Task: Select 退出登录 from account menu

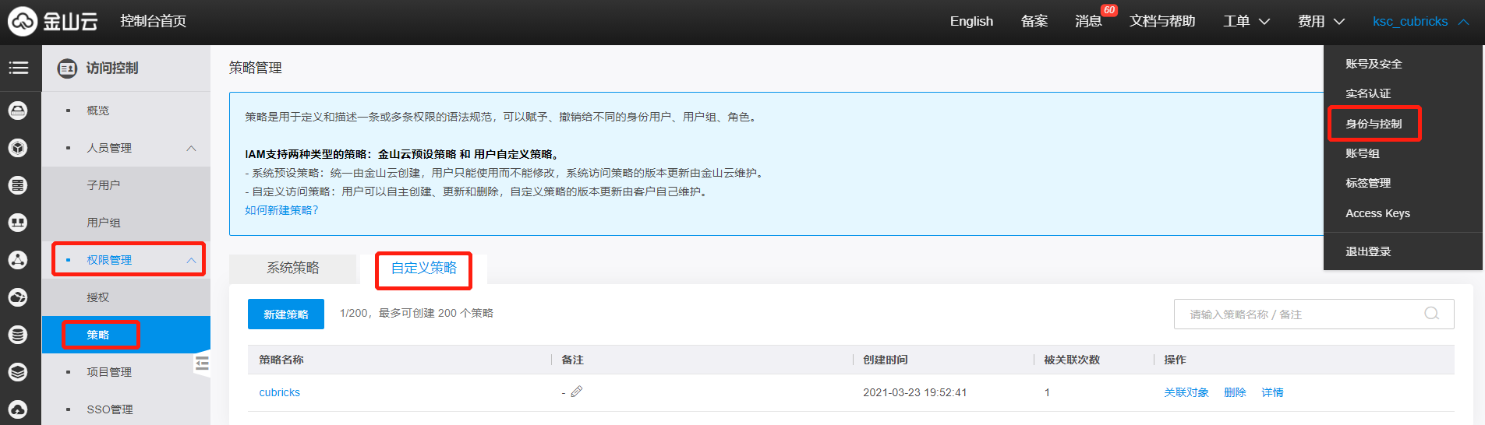Action: 1368,251
